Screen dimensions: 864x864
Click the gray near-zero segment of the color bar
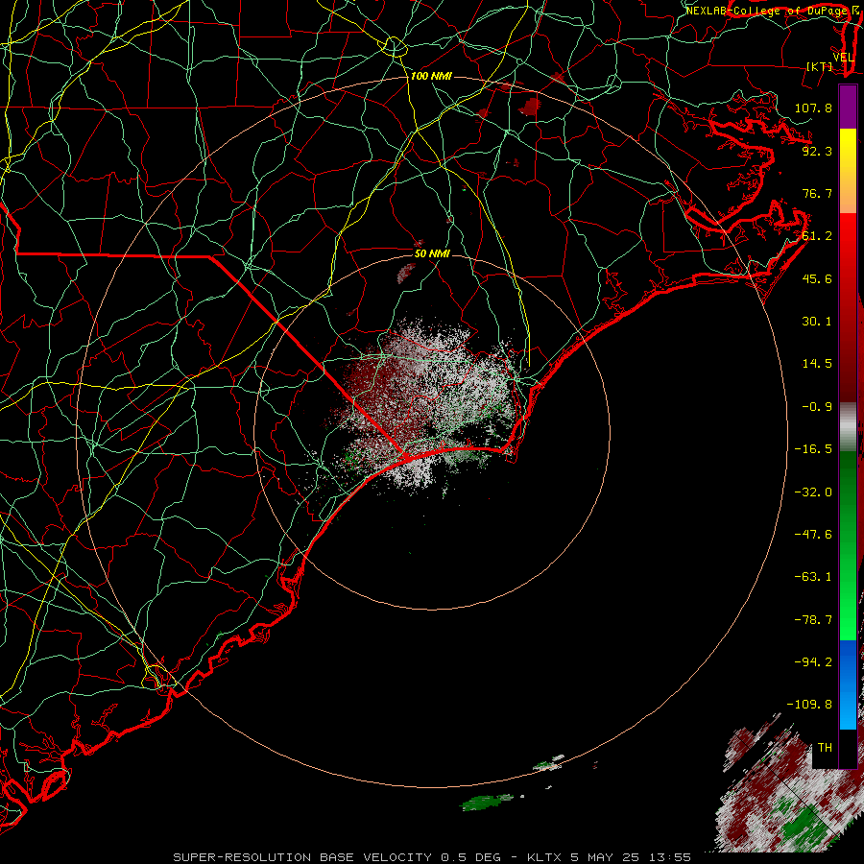pyautogui.click(x=848, y=426)
